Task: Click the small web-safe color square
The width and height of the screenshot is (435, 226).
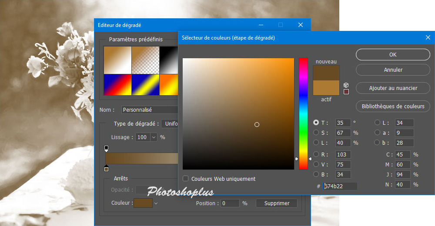Action: [x=346, y=92]
